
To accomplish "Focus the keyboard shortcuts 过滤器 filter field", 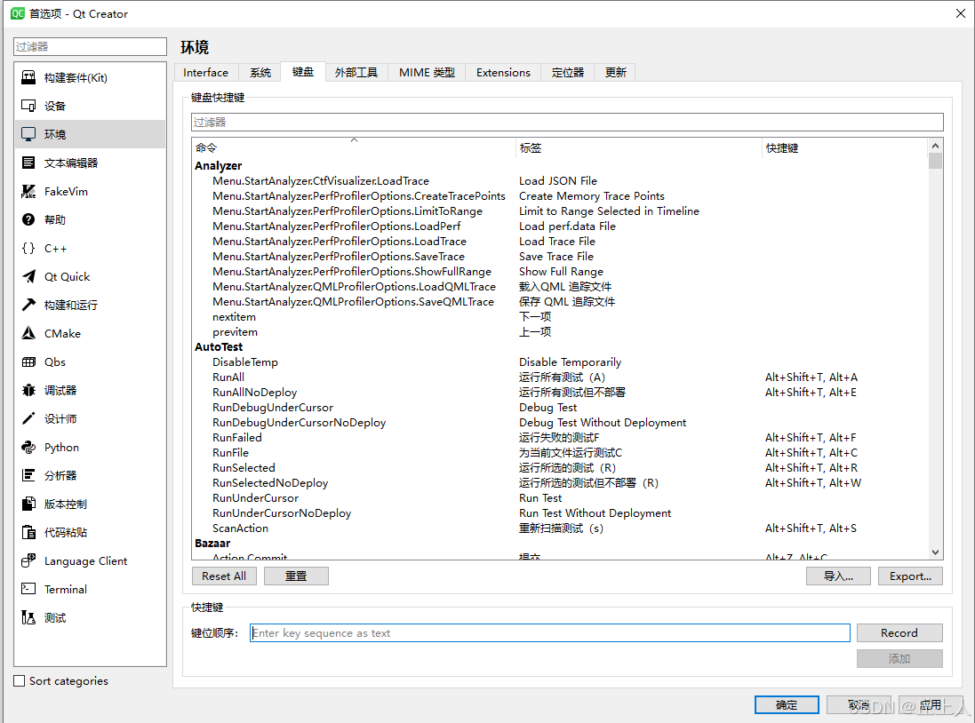I will click(567, 122).
